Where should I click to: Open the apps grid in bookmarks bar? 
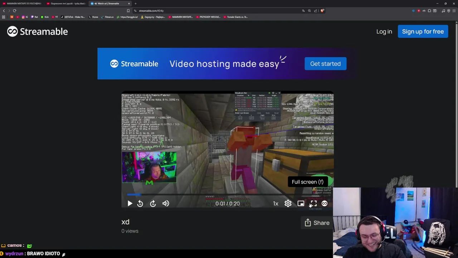(x=4, y=17)
